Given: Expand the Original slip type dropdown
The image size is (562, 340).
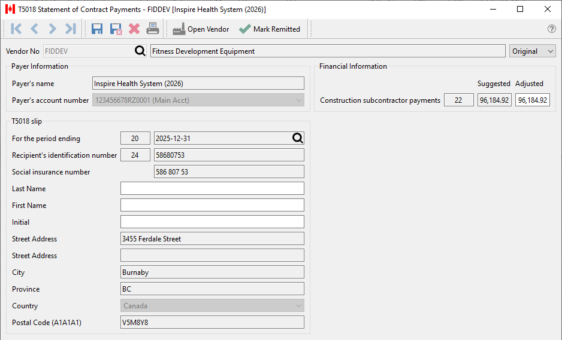Looking at the screenshot, I should [532, 51].
